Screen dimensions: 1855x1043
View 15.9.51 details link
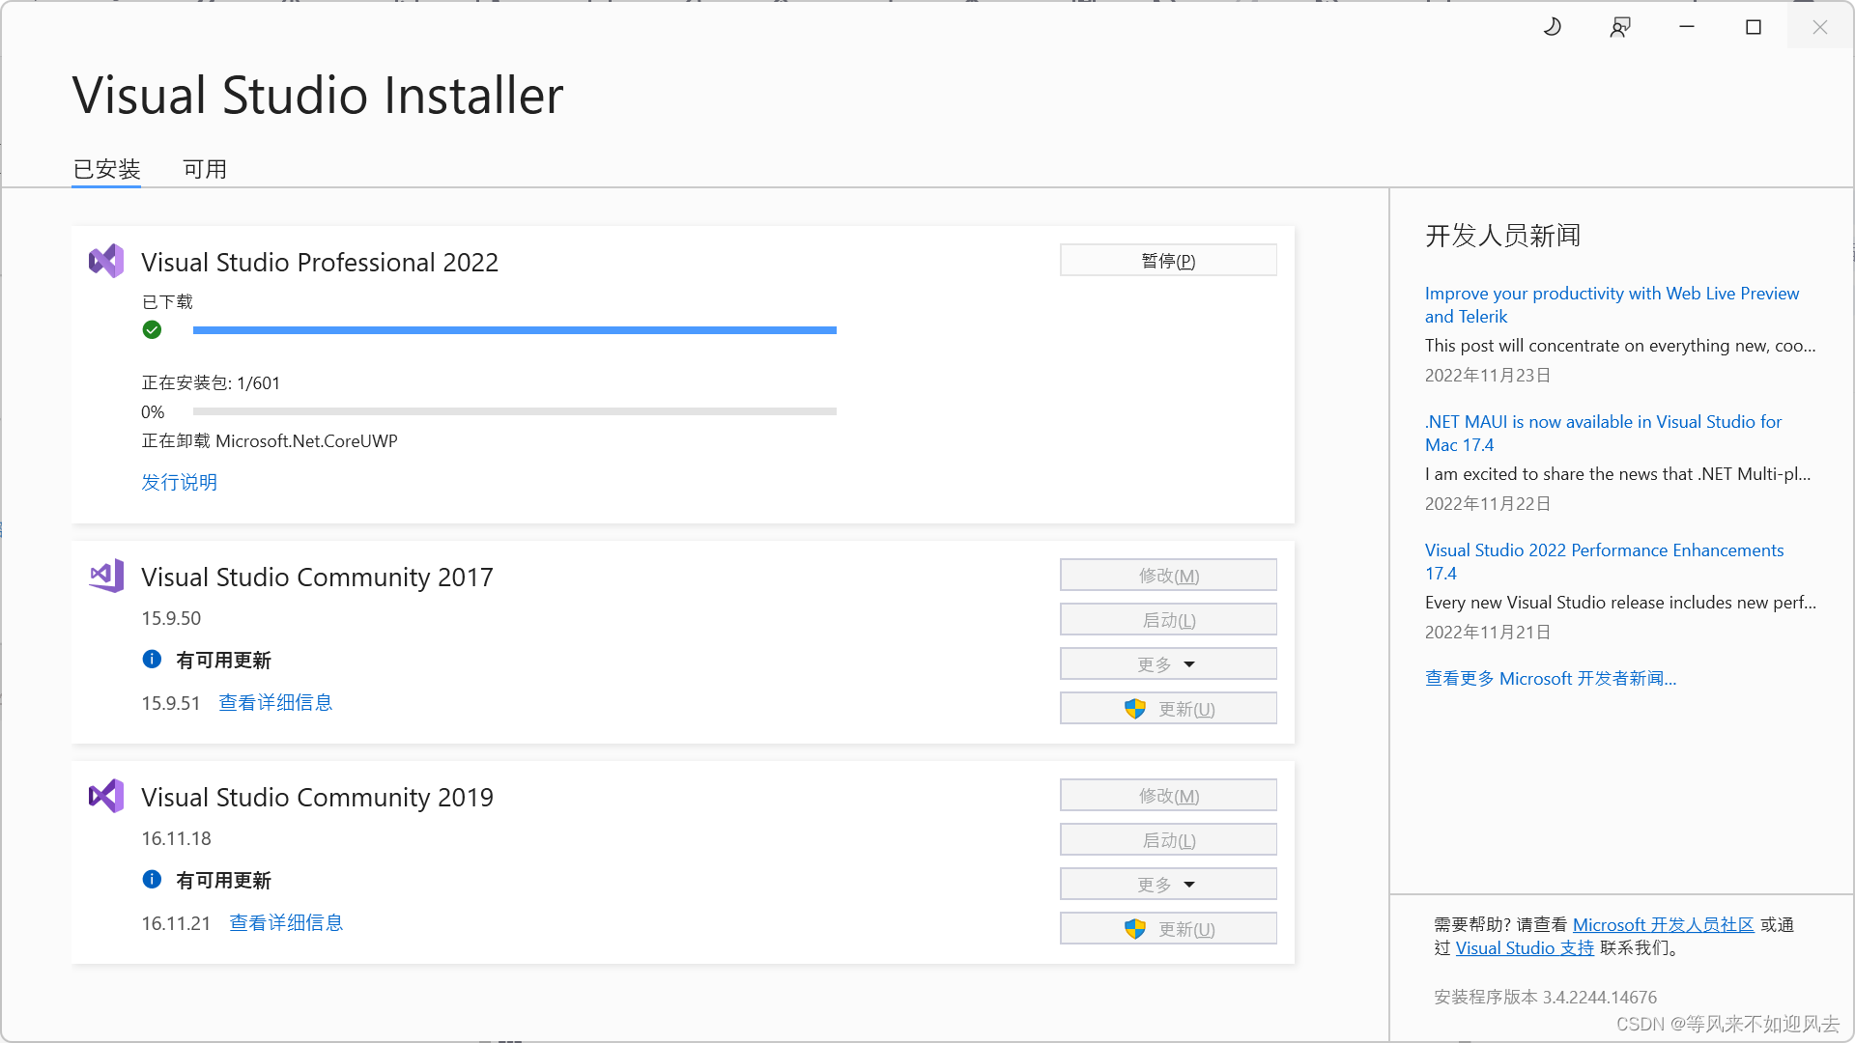(x=275, y=702)
